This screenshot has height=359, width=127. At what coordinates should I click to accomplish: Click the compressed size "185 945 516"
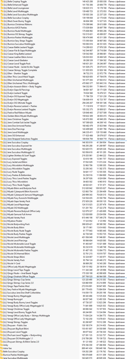[x=101, y=83]
